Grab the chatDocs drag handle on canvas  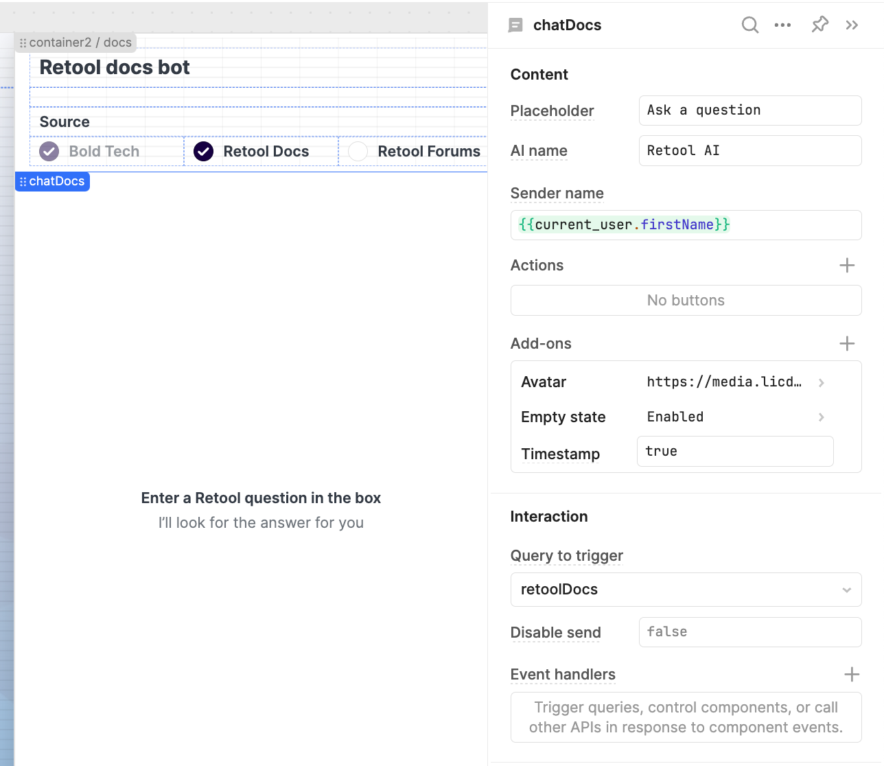click(x=23, y=182)
